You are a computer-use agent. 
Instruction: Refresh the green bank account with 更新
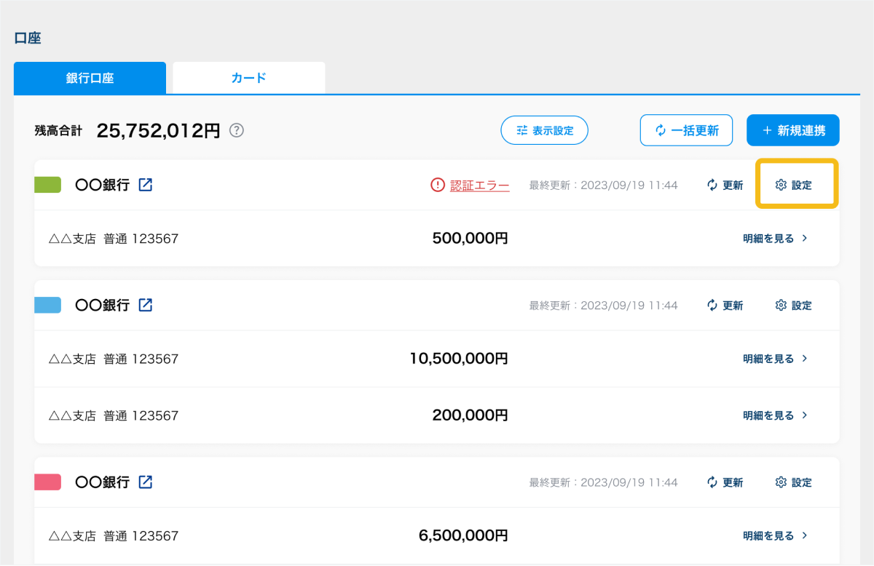(x=725, y=186)
